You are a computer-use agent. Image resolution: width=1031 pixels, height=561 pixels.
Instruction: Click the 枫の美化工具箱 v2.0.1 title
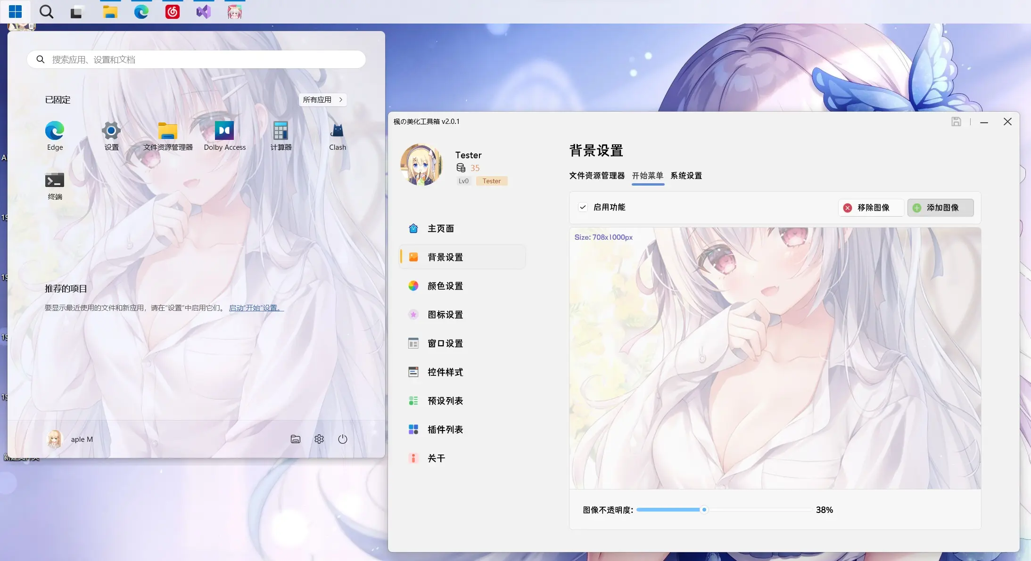point(427,122)
